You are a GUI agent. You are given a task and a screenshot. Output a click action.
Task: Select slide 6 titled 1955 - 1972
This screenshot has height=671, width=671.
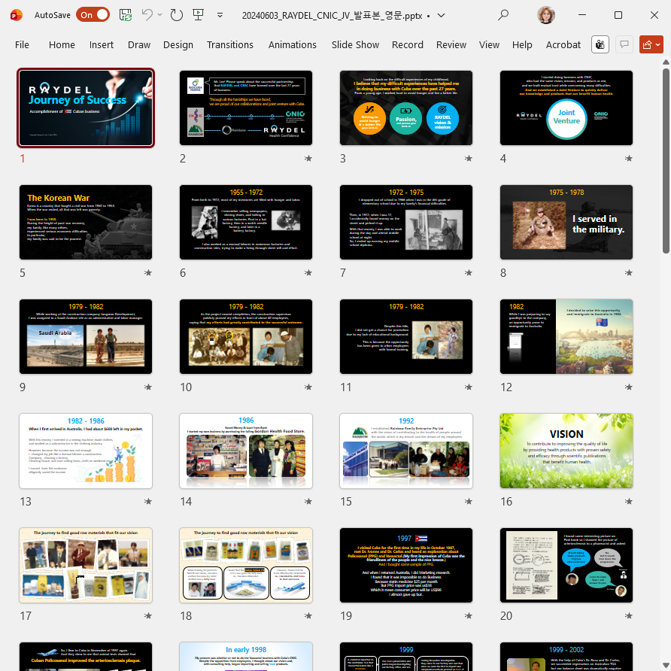coord(246,222)
